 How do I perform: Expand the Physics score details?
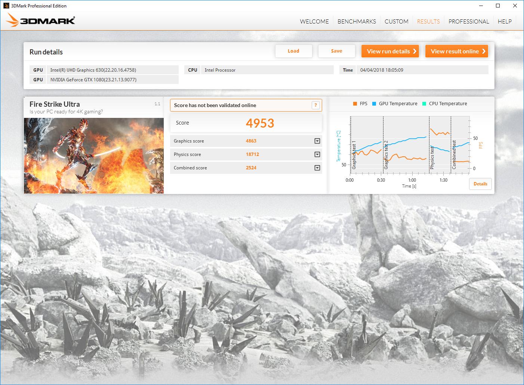pos(317,154)
